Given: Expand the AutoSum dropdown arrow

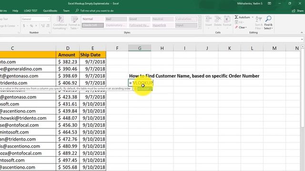Looking at the screenshot, I should tap(253, 17).
